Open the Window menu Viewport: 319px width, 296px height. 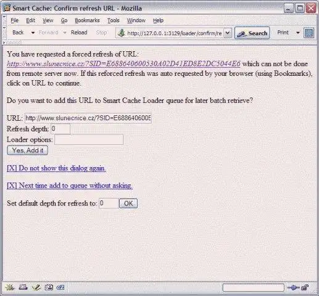[x=136, y=20]
